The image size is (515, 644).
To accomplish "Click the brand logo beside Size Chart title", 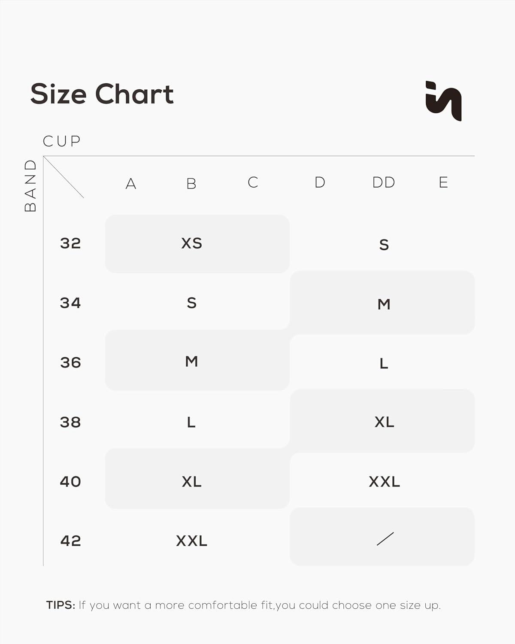I will 443,101.
